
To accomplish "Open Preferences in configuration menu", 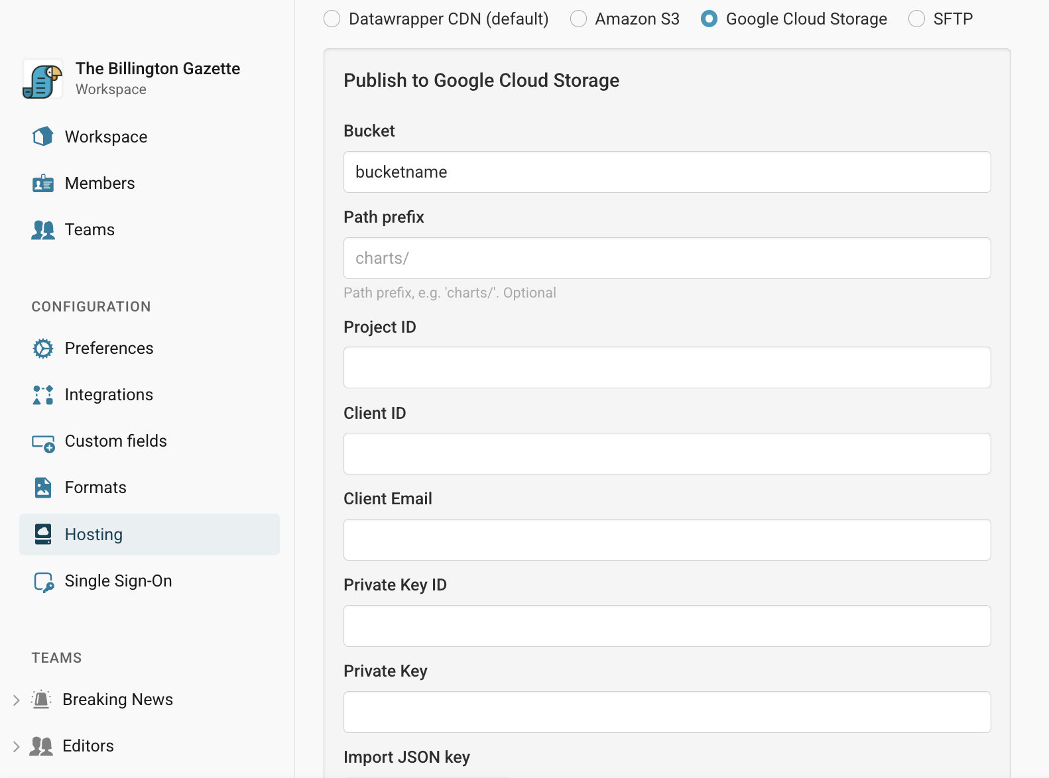I will coord(149,349).
